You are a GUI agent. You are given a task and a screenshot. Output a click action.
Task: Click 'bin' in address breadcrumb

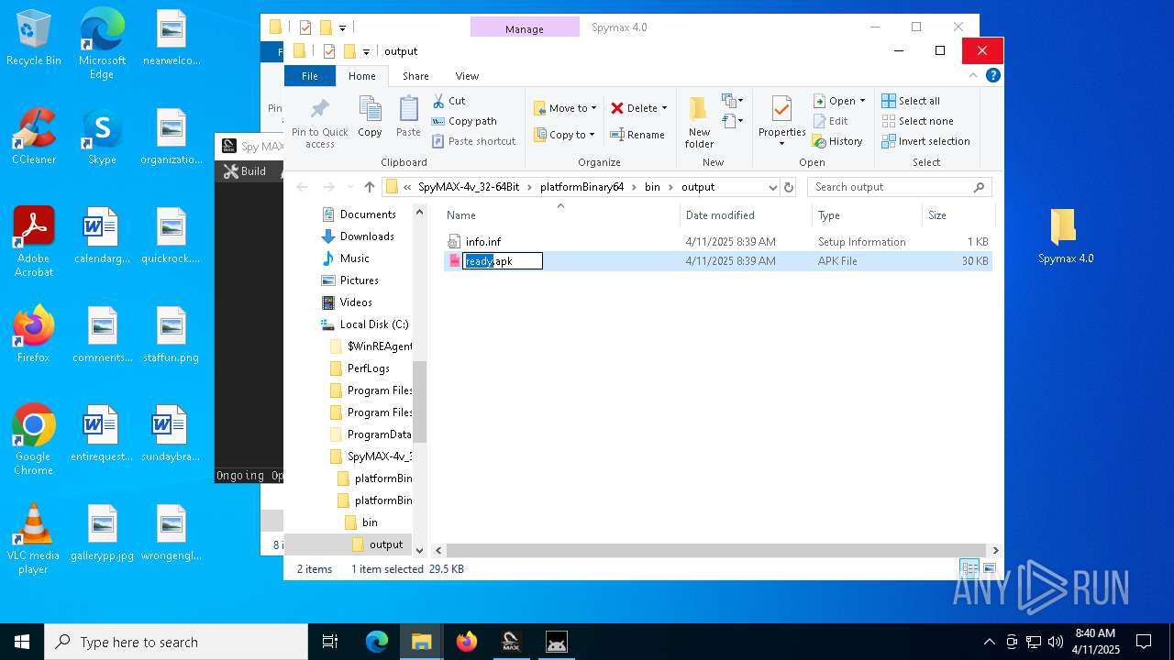coord(652,187)
